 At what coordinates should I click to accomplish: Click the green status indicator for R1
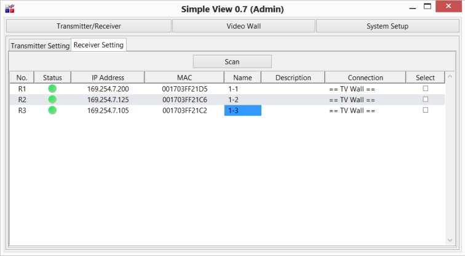[52, 89]
